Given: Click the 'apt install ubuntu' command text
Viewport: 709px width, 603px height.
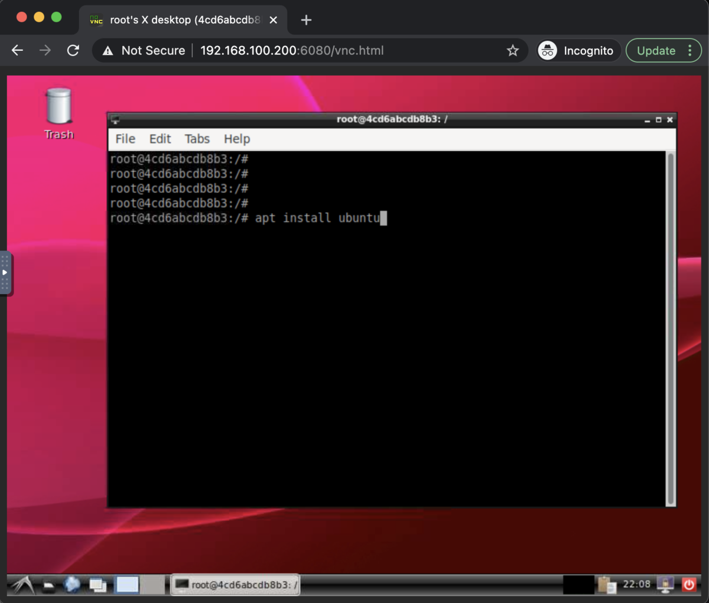Looking at the screenshot, I should coord(317,218).
